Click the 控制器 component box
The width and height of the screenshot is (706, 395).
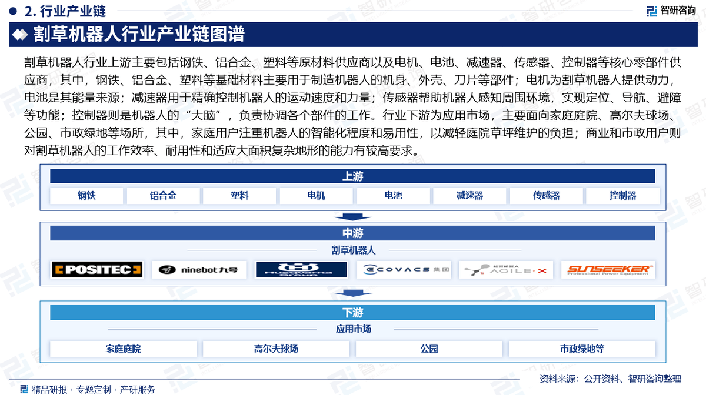tap(622, 196)
